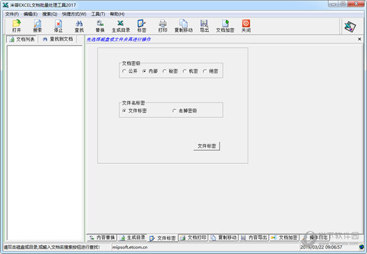The width and height of the screenshot is (367, 254).
Task: Open the 编辑(E) menu
Action: [x=31, y=14]
